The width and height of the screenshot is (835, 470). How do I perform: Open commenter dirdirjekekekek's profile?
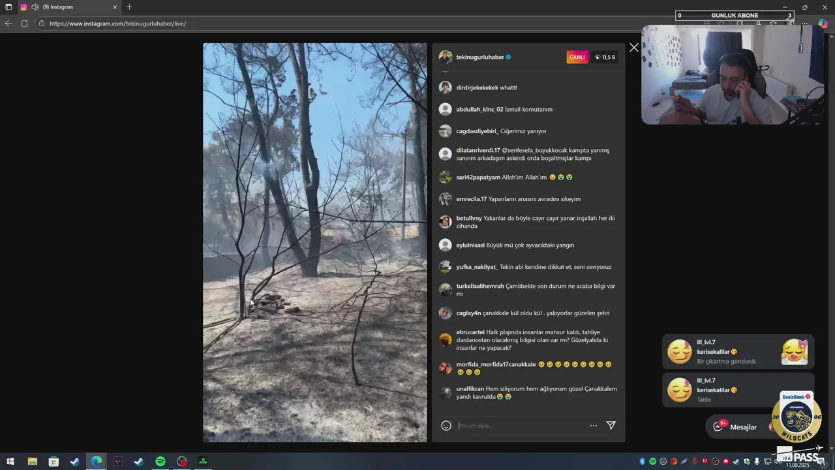(477, 87)
